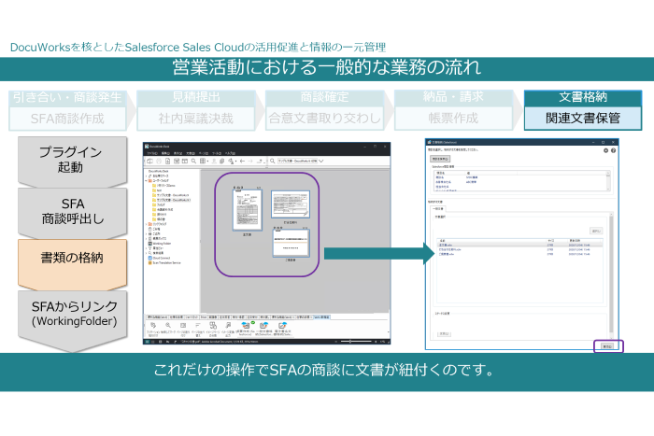Click the scrollbar of the Salesforce info list

point(607,180)
